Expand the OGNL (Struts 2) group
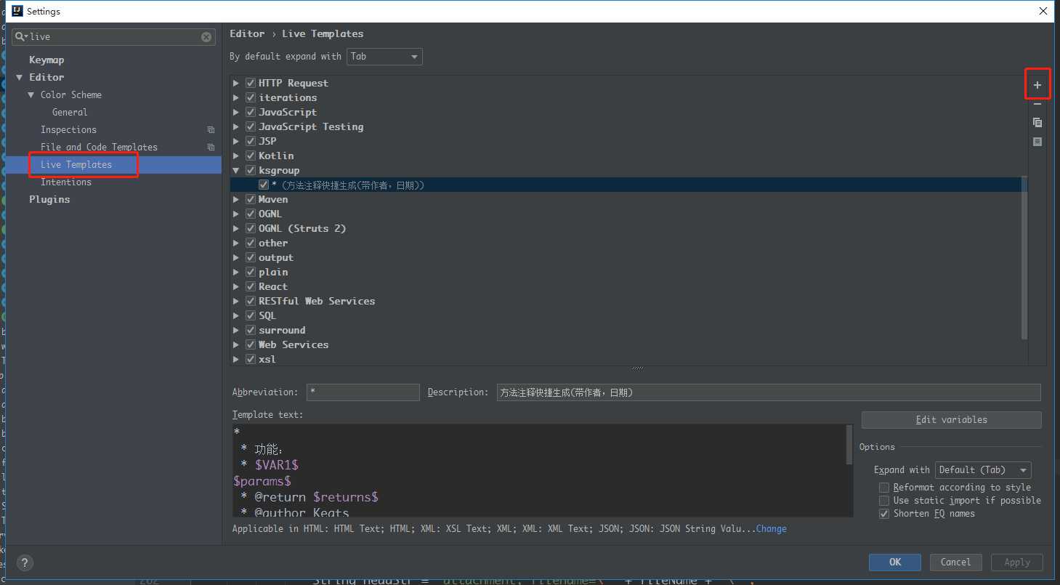The width and height of the screenshot is (1060, 585). [236, 229]
